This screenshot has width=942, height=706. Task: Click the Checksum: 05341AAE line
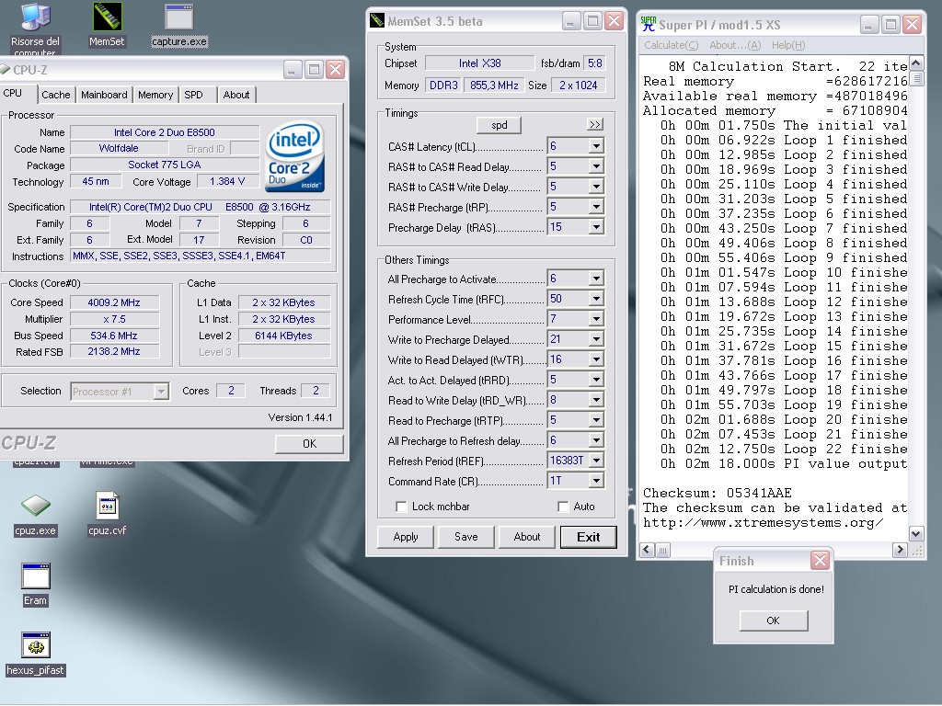pos(718,493)
